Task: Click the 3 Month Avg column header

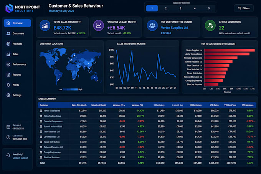Action: point(159,105)
